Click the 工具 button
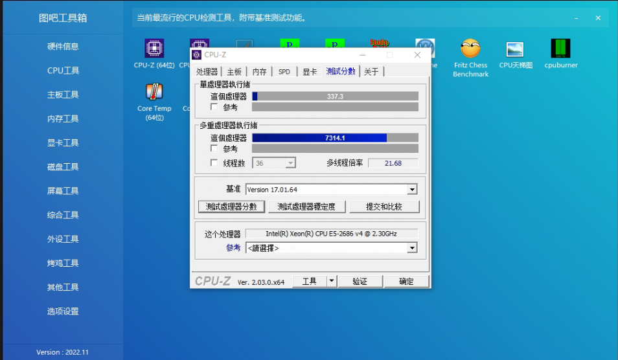This screenshot has width=618, height=360. tap(310, 281)
